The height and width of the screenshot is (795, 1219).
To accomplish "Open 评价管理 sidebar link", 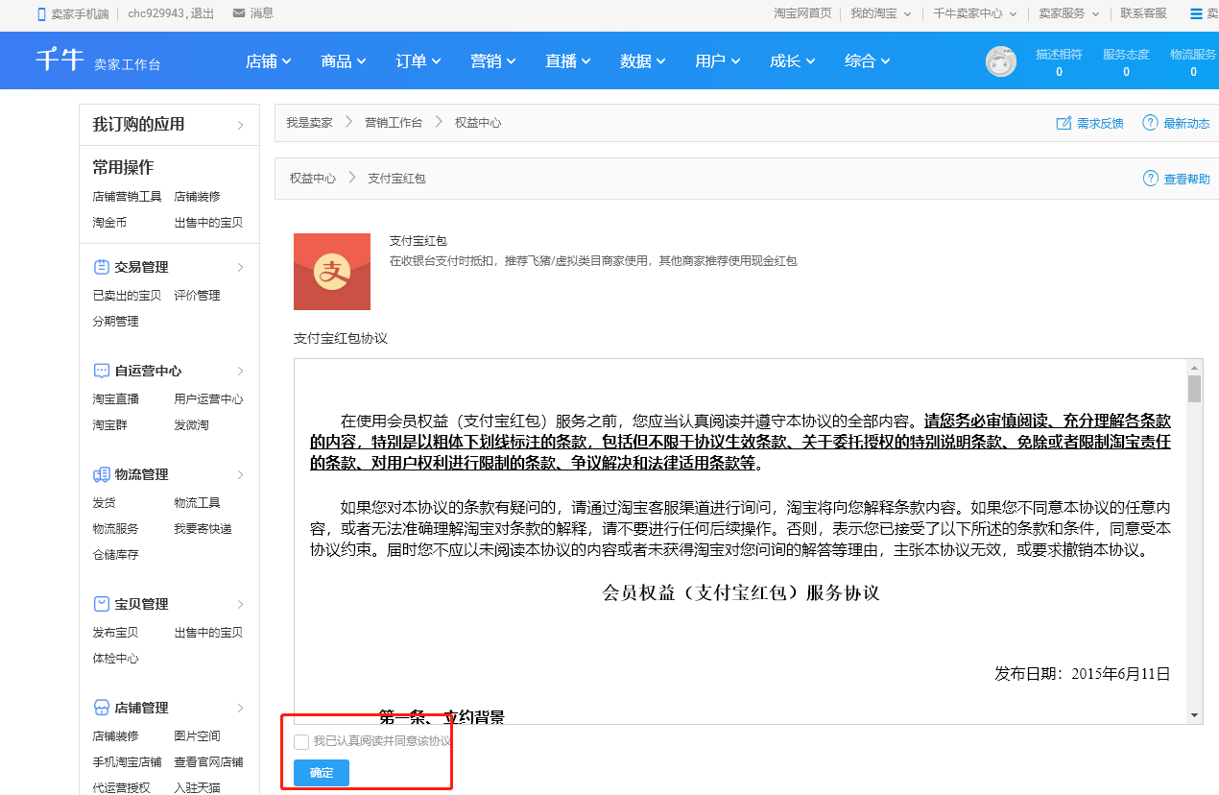I will coord(197,295).
